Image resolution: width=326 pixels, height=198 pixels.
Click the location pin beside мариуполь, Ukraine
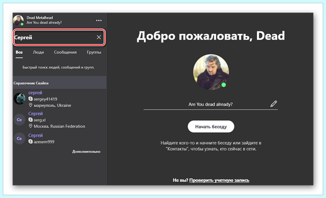click(x=30, y=105)
